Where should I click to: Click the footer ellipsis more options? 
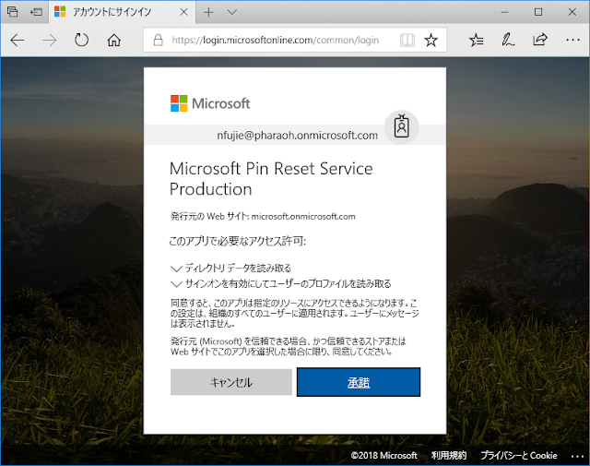click(577, 456)
